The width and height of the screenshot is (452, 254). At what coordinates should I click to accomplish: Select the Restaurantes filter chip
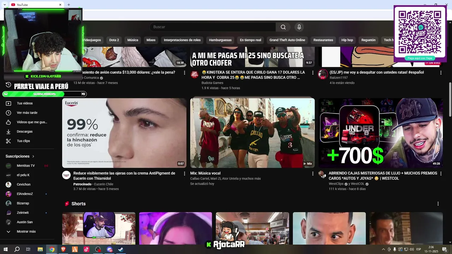coord(323,40)
